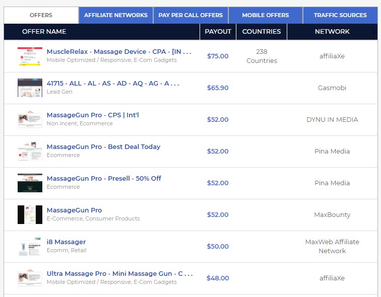
Task: Sort by the Countries column header
Action: coord(262,32)
